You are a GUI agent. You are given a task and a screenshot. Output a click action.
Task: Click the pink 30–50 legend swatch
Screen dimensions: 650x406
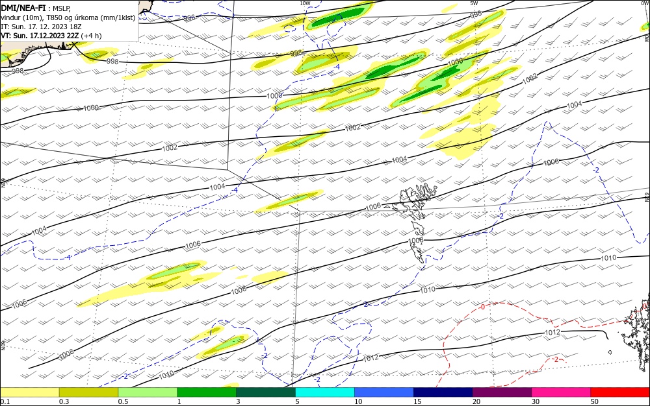[x=561, y=392]
